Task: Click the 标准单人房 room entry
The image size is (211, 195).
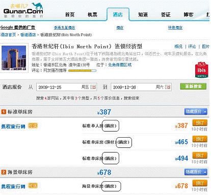Action: (x=100, y=126)
